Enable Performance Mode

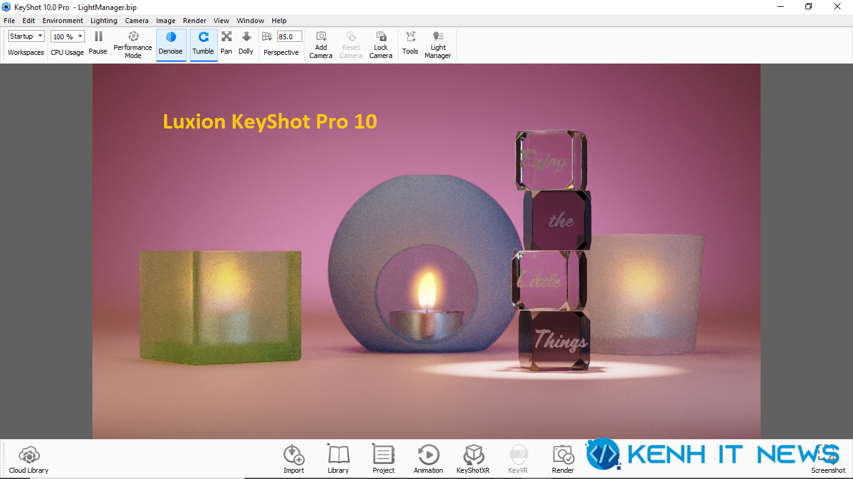[x=133, y=44]
